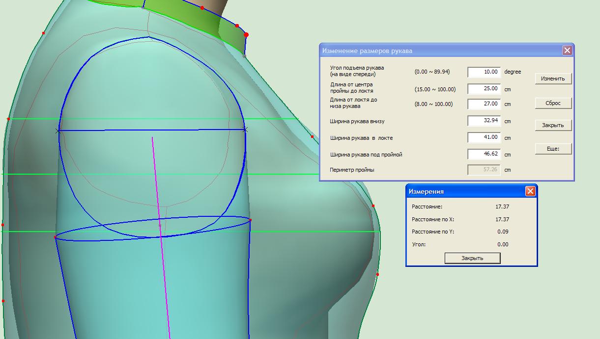Close the Измерения window using its X
Image resolution: width=600 pixels, height=339 pixels.
click(530, 191)
